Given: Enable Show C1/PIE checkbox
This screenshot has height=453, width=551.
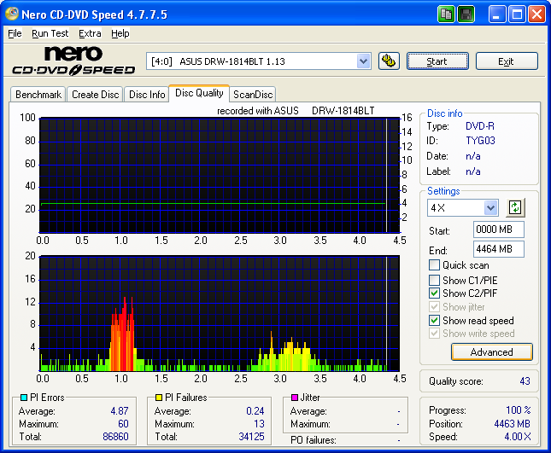Looking at the screenshot, I should coord(434,280).
